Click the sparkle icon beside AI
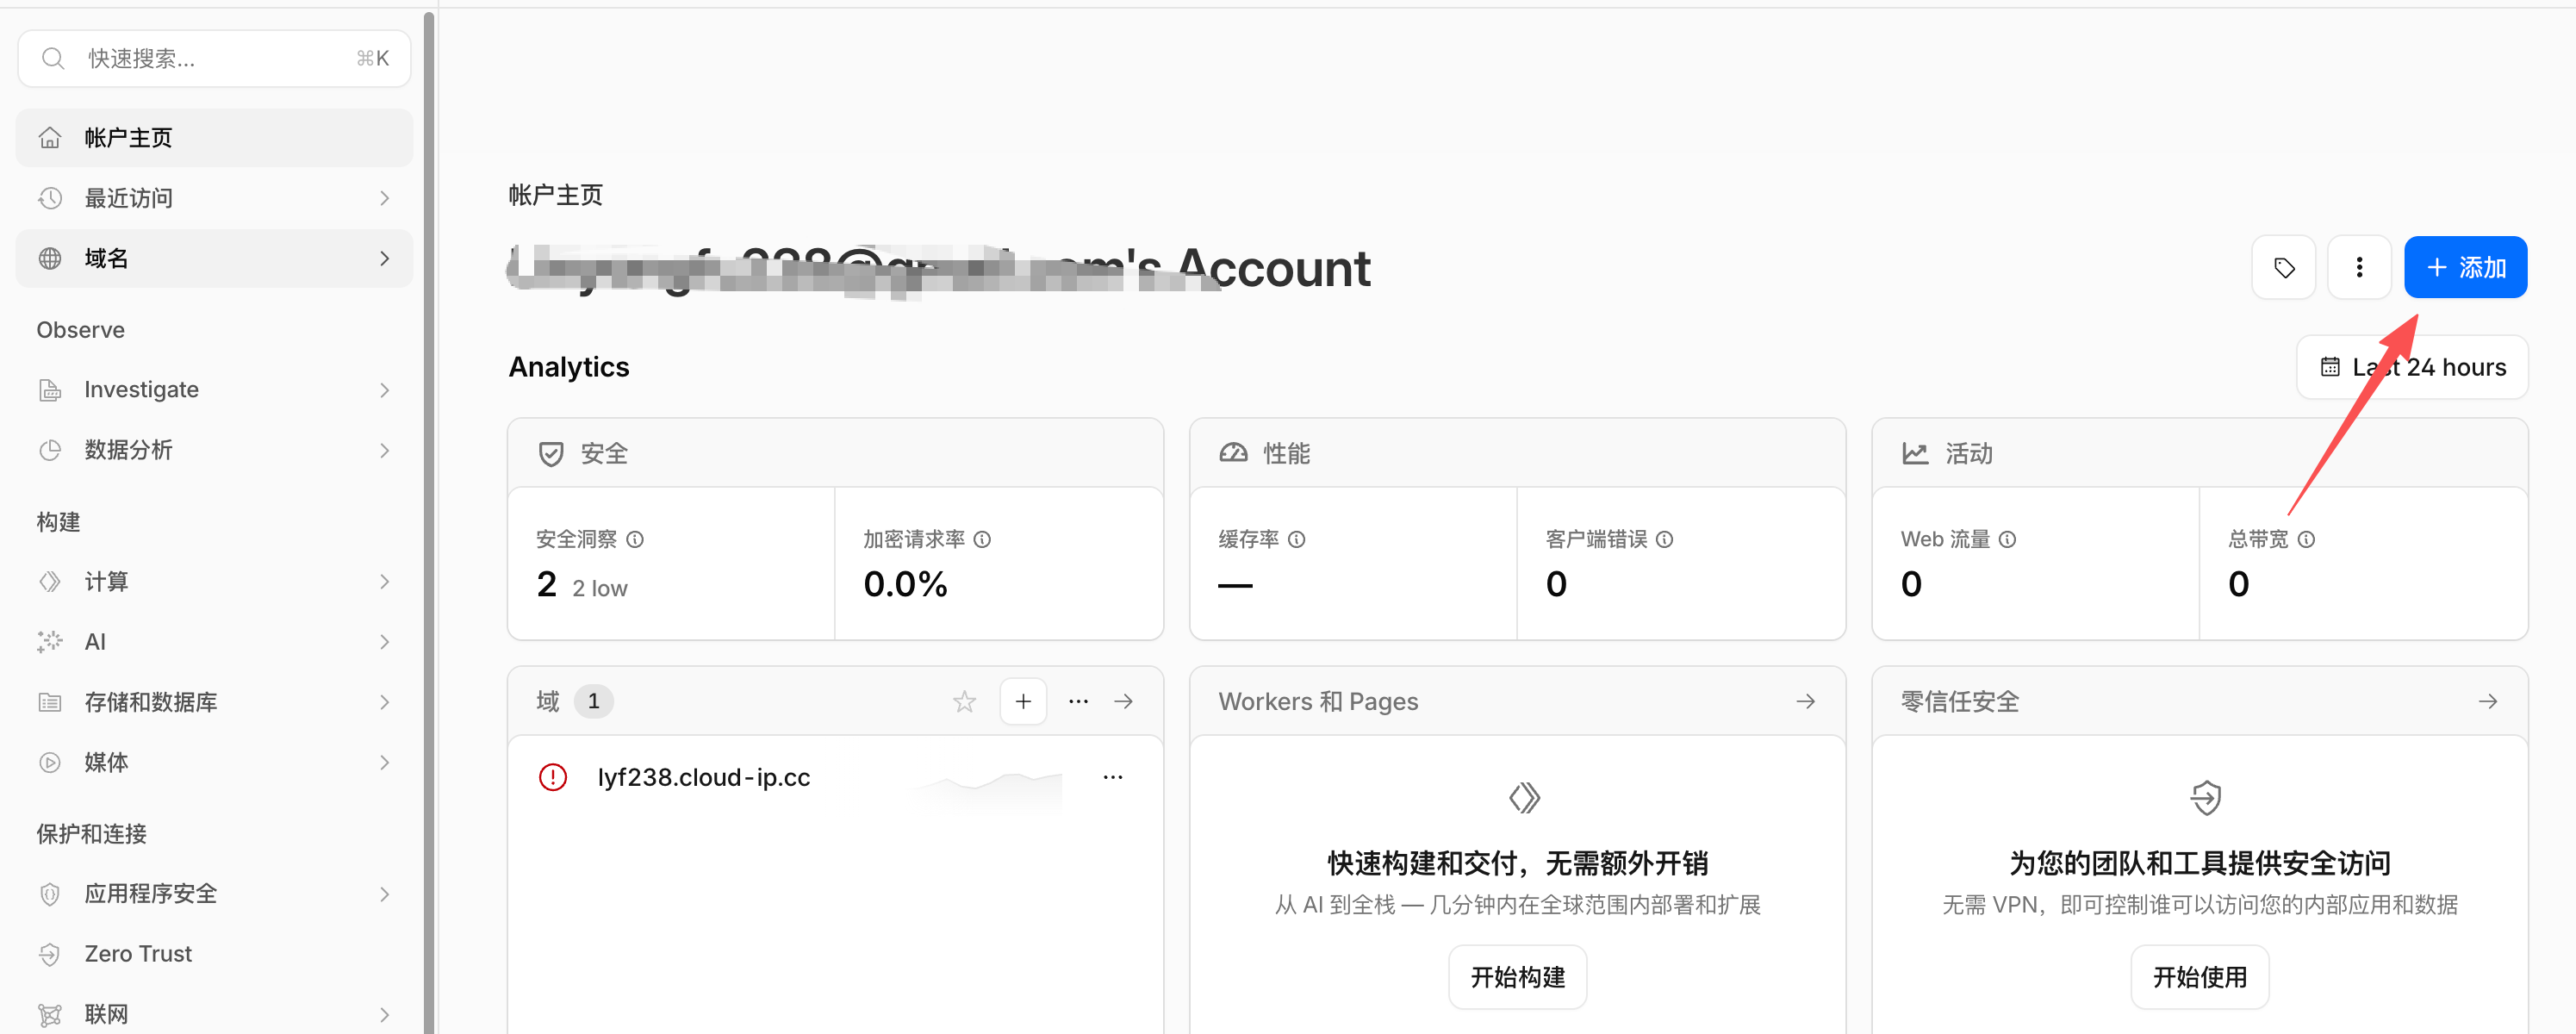Screen dimensions: 2576x1034 point(50,642)
